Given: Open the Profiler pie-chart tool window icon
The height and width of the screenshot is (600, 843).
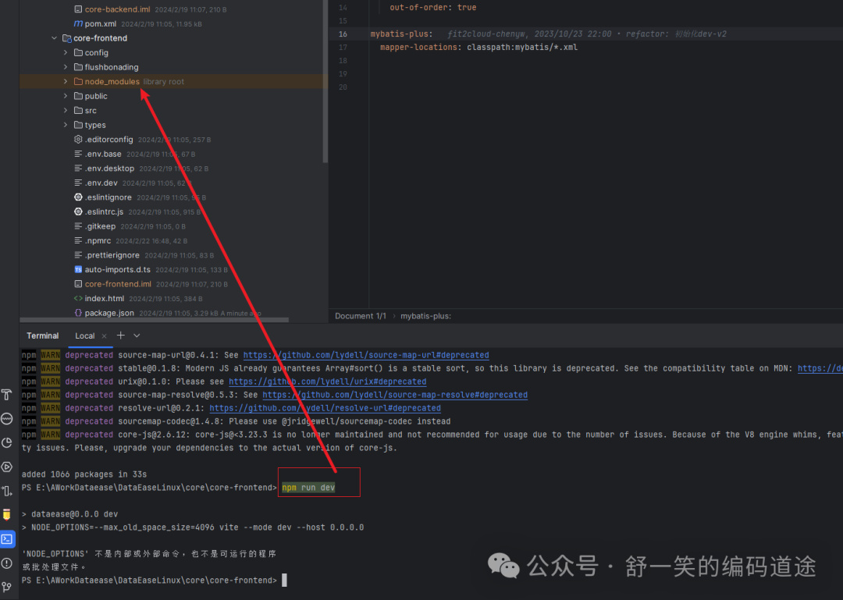Looking at the screenshot, I should [7, 443].
